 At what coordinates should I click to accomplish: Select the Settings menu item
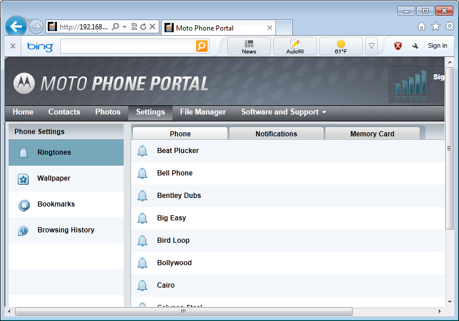point(151,113)
